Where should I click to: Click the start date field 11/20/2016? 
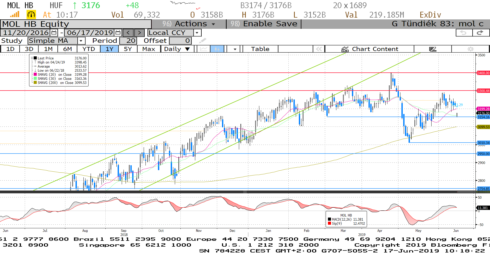click(x=26, y=33)
